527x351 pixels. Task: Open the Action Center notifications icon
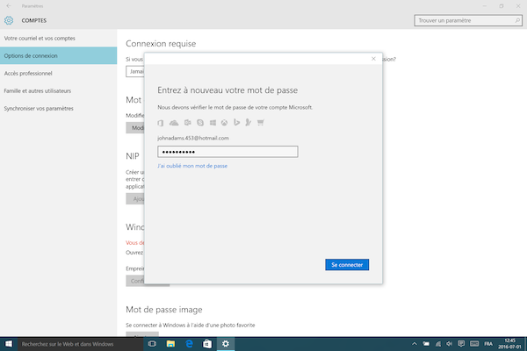[x=461, y=344]
